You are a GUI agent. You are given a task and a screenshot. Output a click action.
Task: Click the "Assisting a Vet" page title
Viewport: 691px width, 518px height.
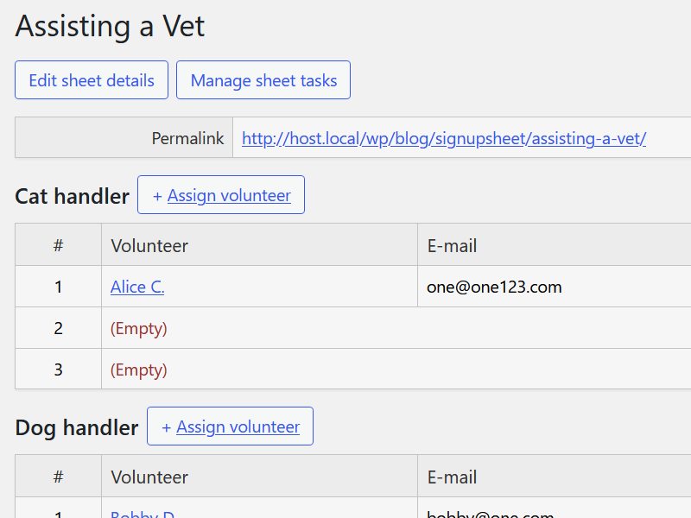pyautogui.click(x=111, y=26)
